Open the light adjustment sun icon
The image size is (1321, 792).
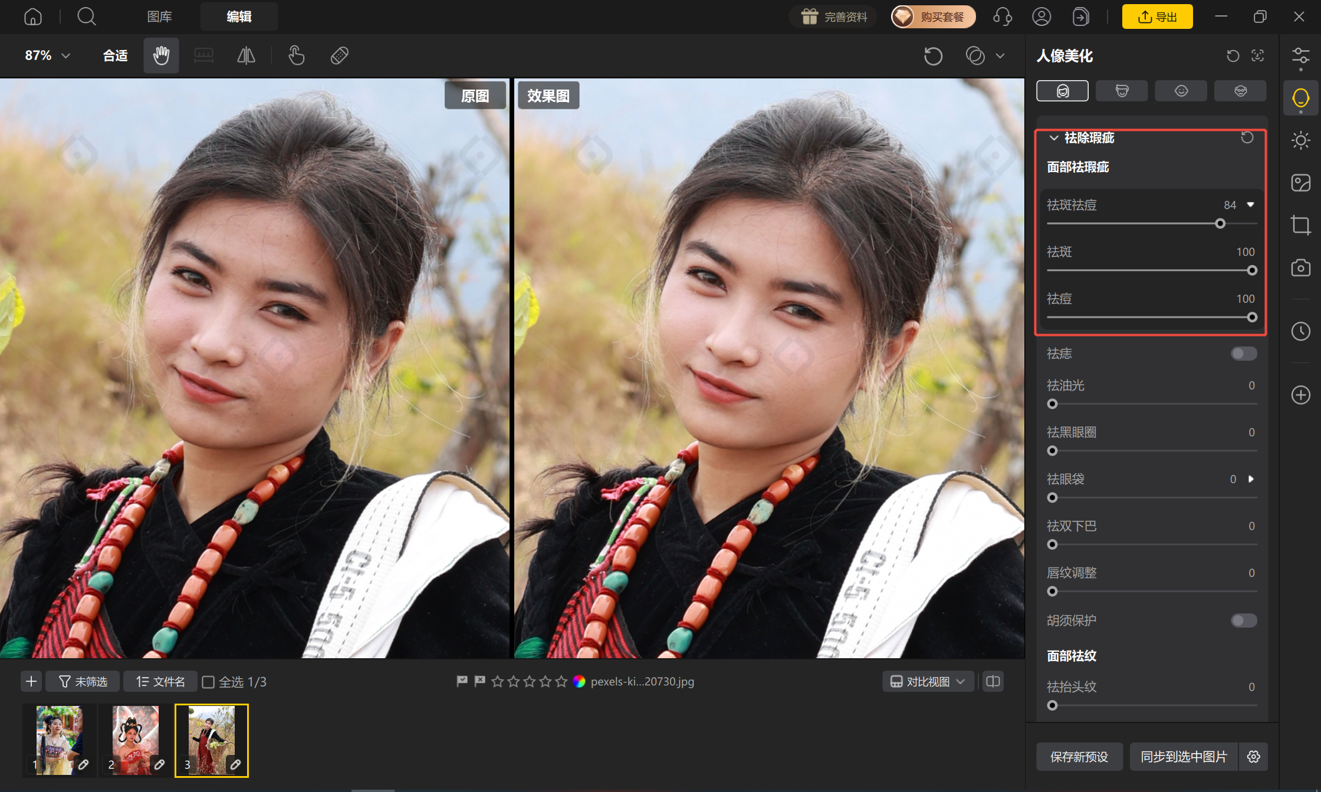1300,140
